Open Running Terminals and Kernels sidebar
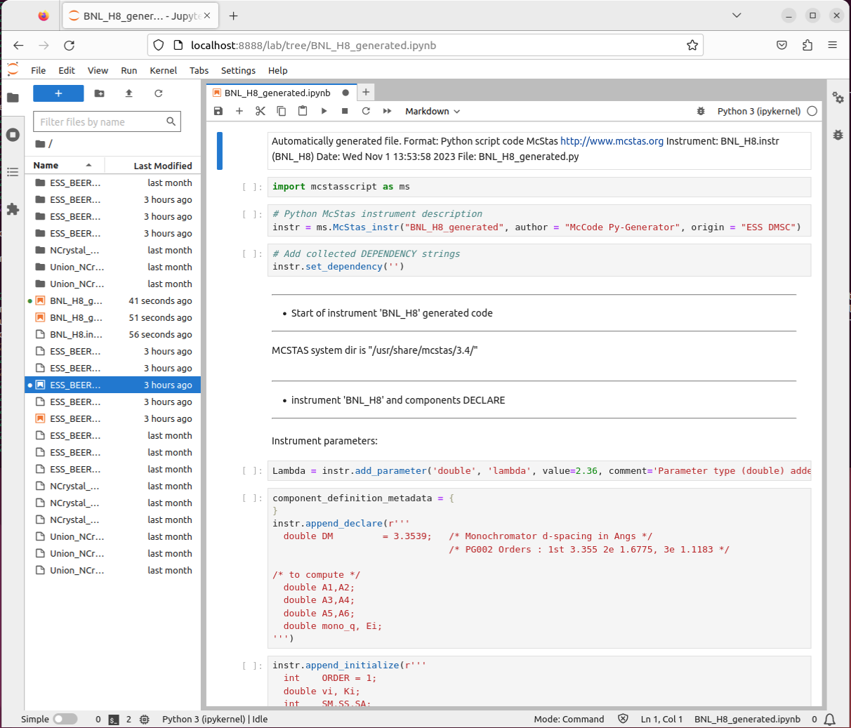 point(13,135)
